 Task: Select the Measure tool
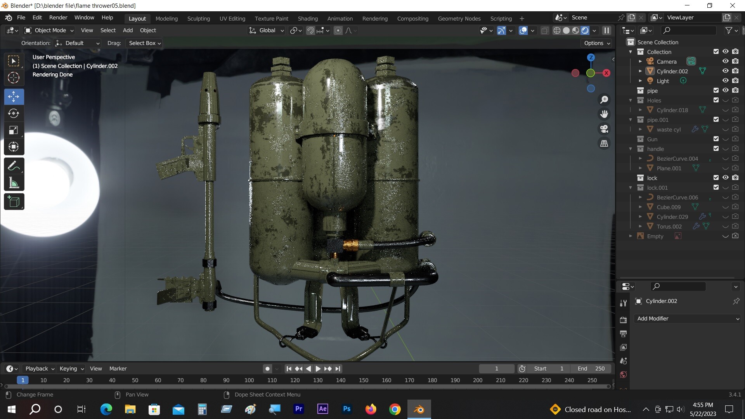14,182
